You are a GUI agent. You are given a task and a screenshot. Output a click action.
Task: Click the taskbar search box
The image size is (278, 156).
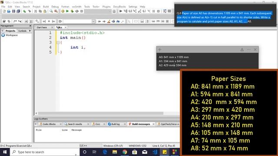click(x=45, y=152)
